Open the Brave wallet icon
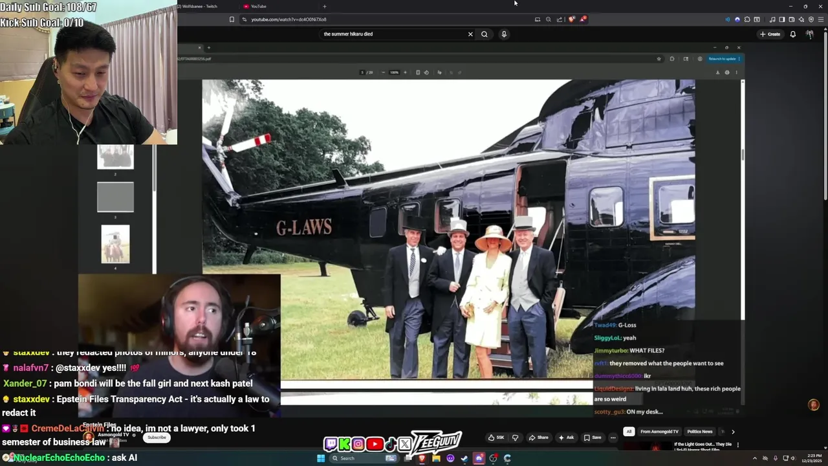This screenshot has width=828, height=466. tap(792, 19)
